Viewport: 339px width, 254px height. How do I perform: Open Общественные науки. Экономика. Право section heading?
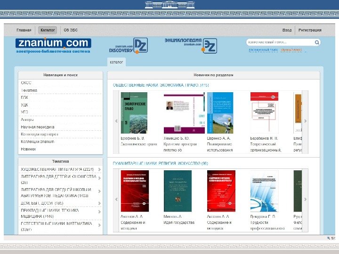[161, 85]
